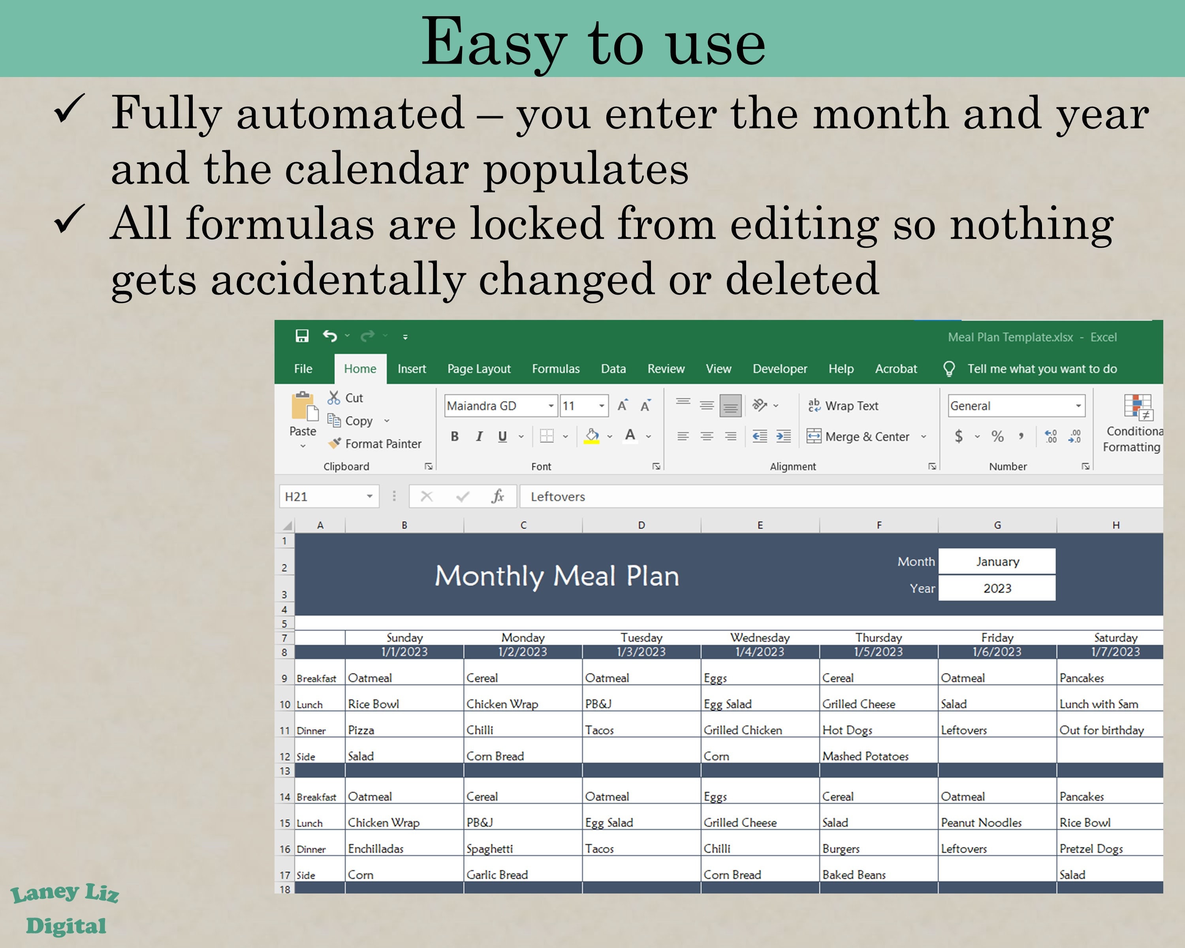Click the yellow highlight Fill Color swatch
The width and height of the screenshot is (1185, 948).
[x=592, y=440]
